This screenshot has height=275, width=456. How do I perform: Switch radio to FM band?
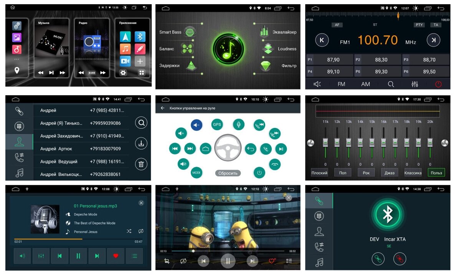click(x=341, y=84)
